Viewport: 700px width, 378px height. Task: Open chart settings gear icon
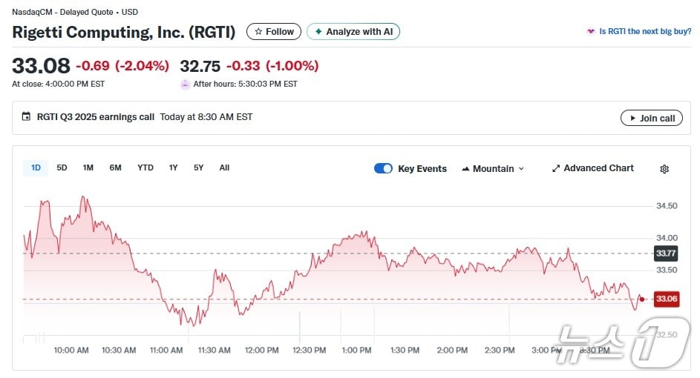[x=664, y=169]
